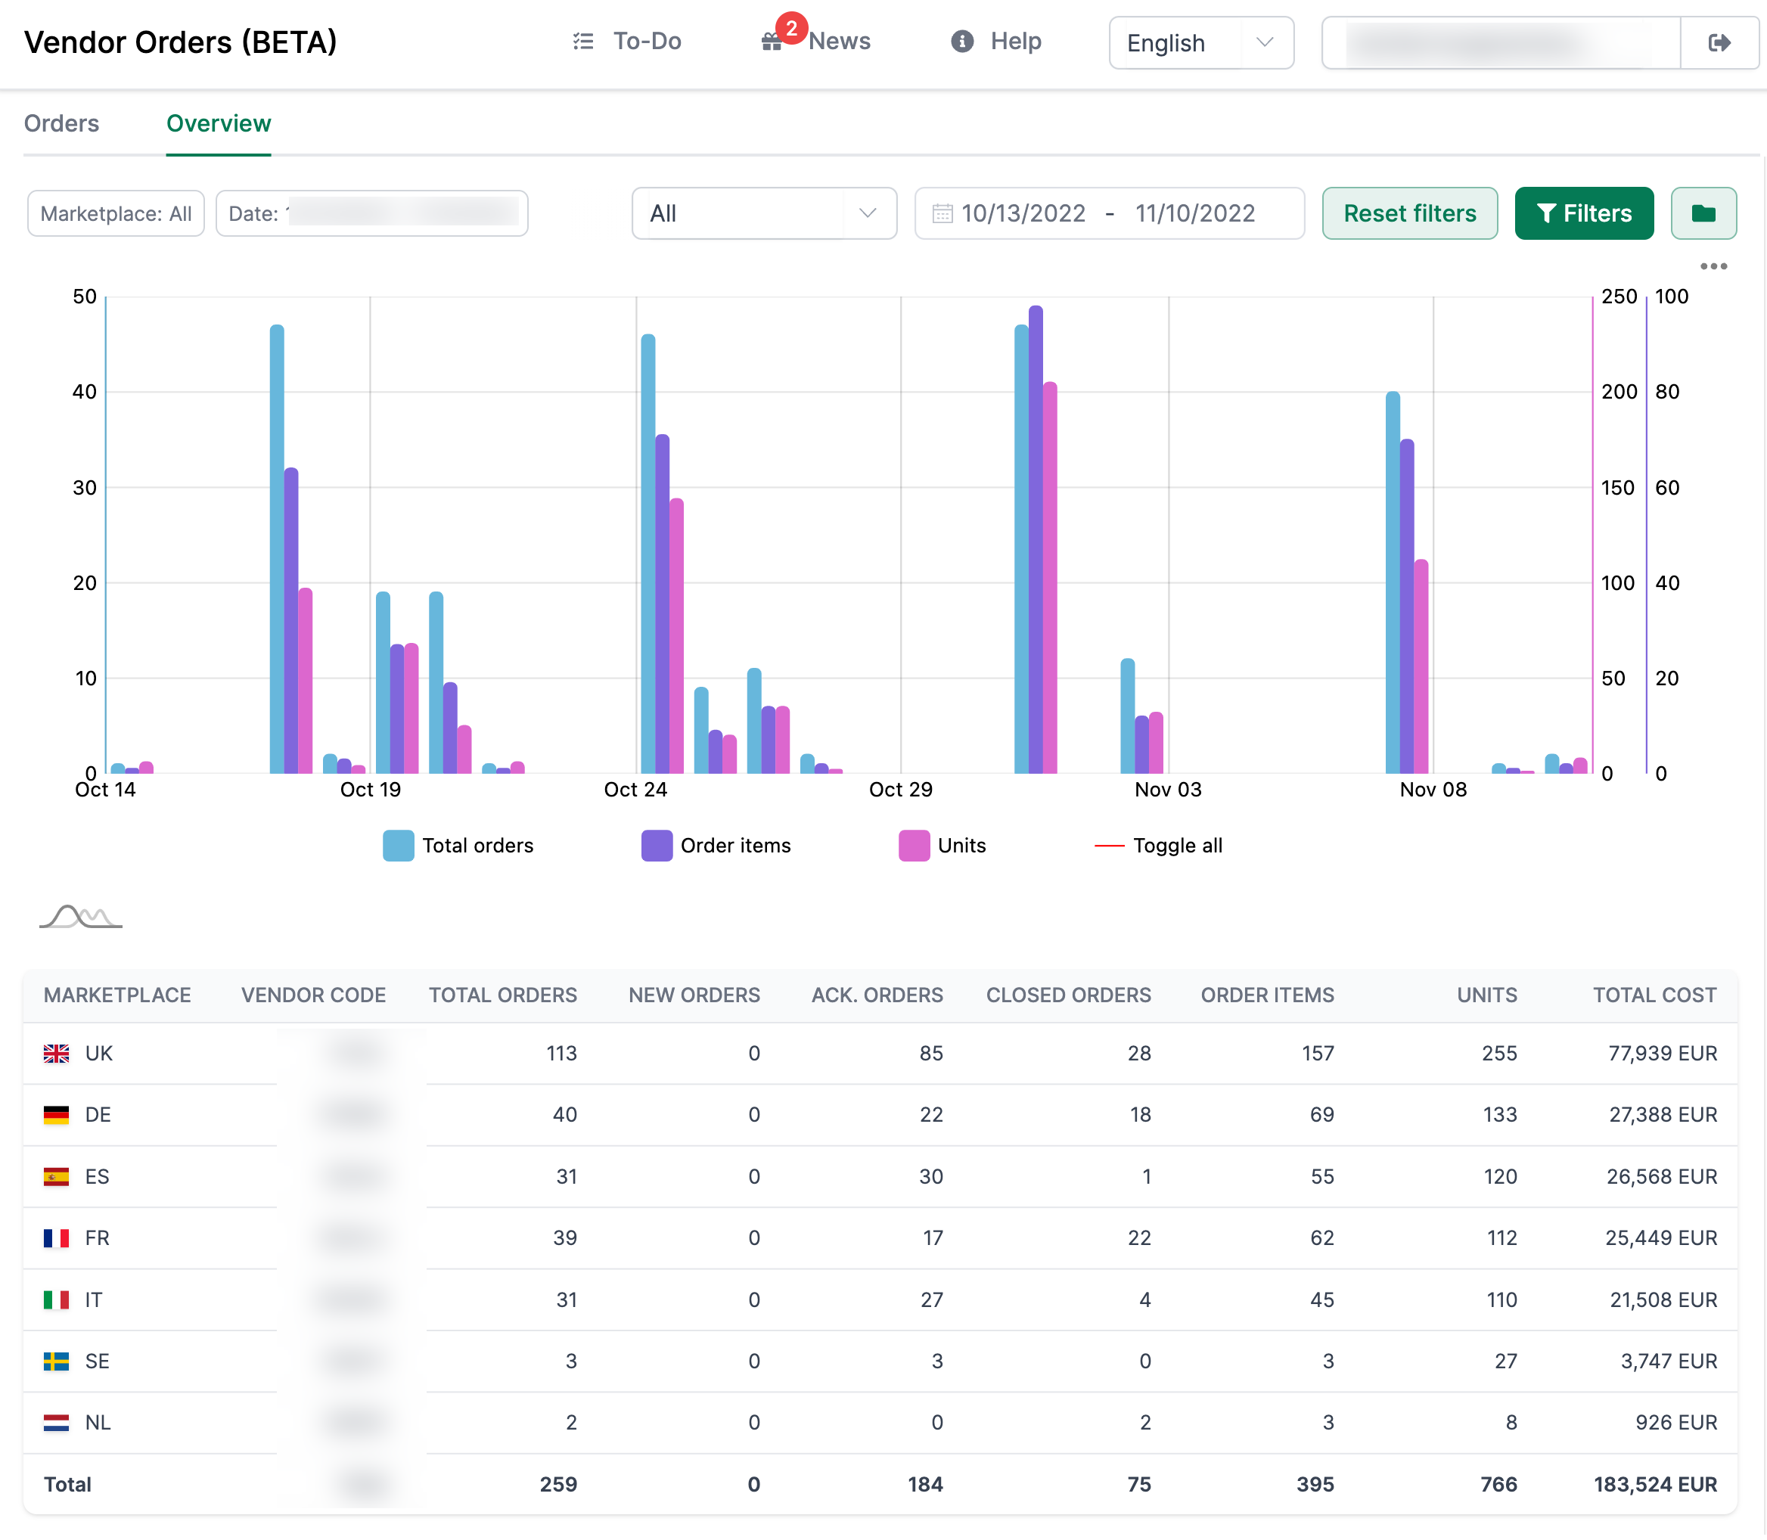Click the IT flag icon

click(x=56, y=1300)
